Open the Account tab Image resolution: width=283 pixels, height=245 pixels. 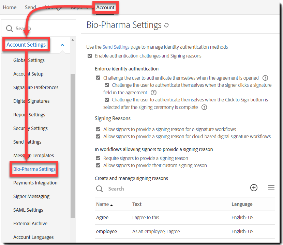[105, 7]
